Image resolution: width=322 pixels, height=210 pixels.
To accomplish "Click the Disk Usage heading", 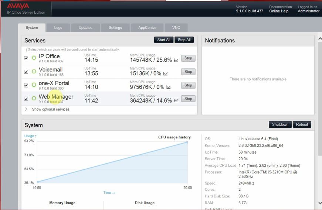I will tap(145, 203).
